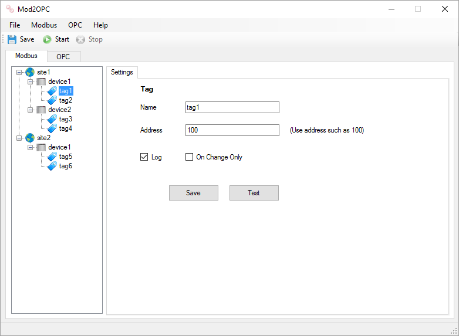Viewport: 459px width, 336px height.
Task: Click the bold 'Tag' heading
Action: pyautogui.click(x=147, y=89)
